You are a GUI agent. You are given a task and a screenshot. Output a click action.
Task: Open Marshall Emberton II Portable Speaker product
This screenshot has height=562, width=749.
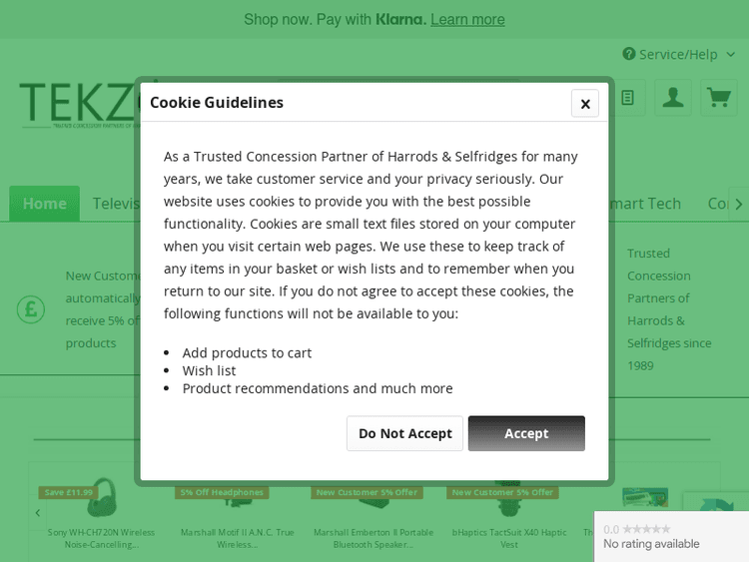point(373,537)
